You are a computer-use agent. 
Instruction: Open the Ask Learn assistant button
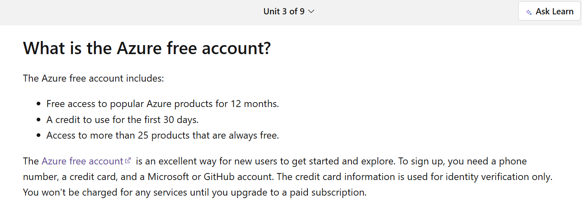click(549, 11)
